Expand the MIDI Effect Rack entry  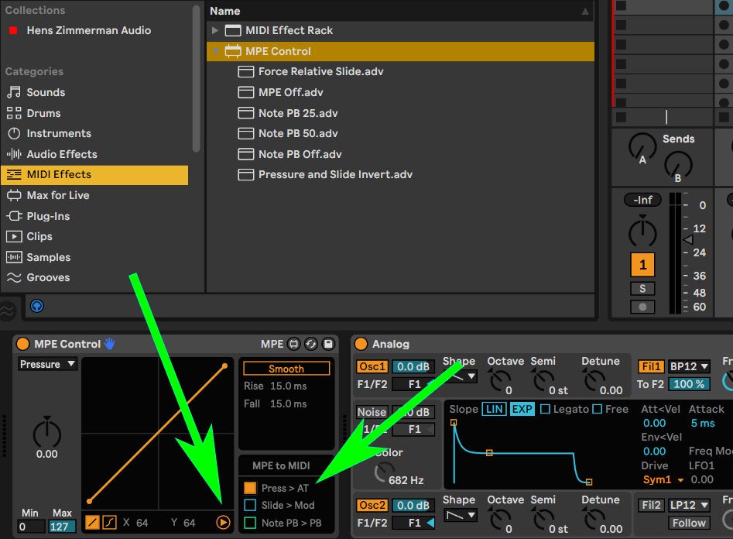[x=216, y=30]
